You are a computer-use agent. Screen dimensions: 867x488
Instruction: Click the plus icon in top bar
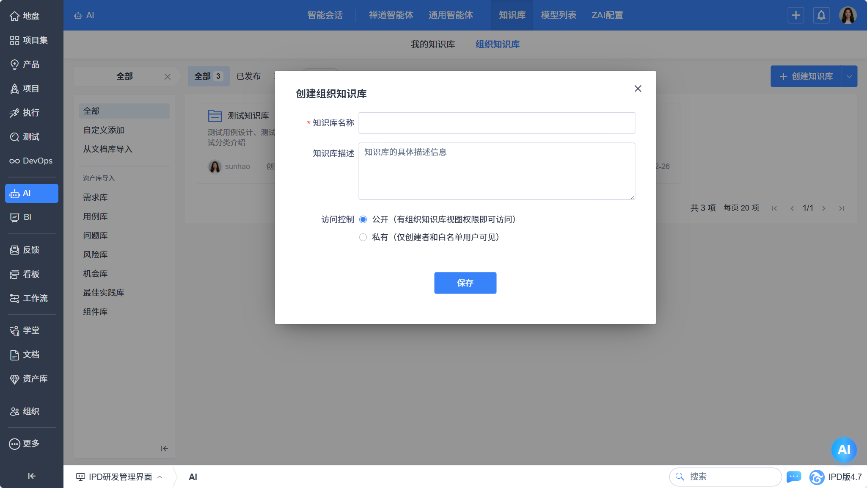click(795, 15)
